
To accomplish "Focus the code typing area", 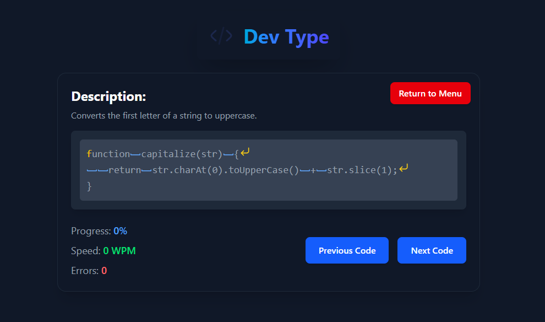I will coord(268,170).
